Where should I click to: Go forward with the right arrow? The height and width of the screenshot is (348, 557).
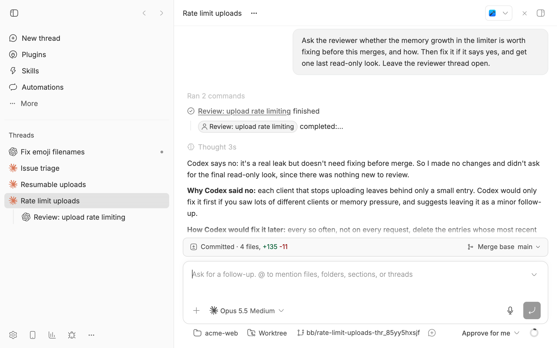click(x=162, y=13)
